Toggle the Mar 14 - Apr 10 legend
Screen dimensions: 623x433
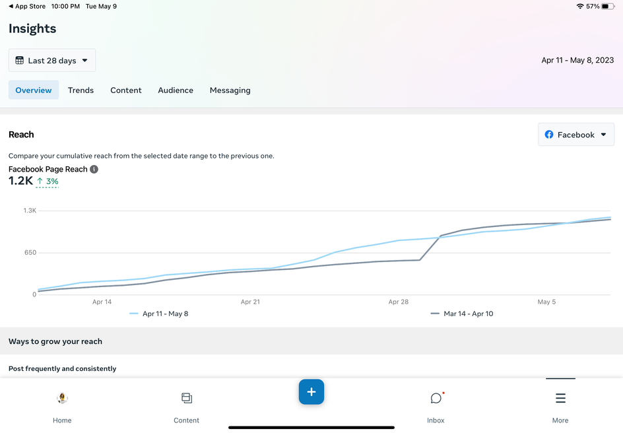[462, 314]
